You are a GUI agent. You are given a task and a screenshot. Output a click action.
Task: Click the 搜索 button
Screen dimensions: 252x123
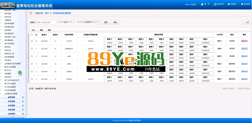[106, 22]
